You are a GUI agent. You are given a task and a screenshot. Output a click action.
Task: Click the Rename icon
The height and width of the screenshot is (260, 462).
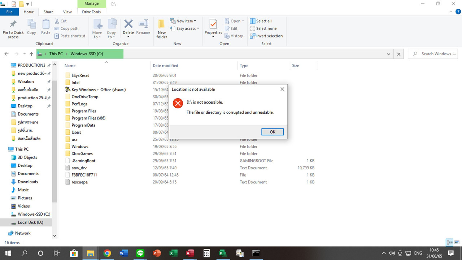click(143, 24)
